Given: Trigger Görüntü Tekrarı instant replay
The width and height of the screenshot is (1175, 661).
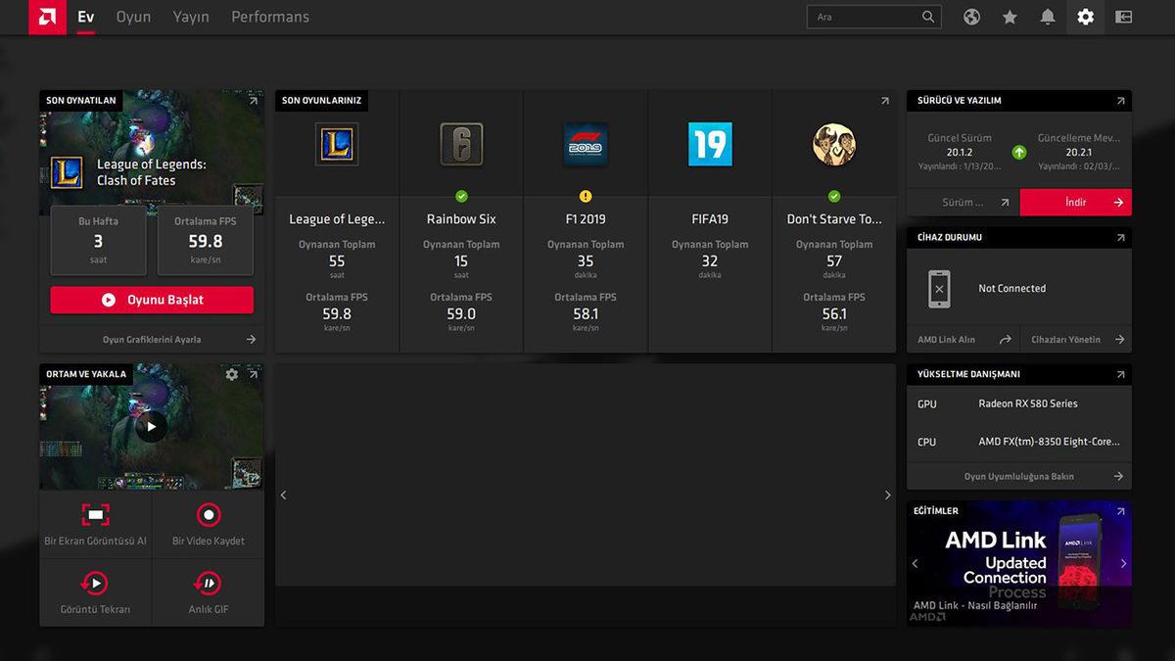Looking at the screenshot, I should 96,592.
